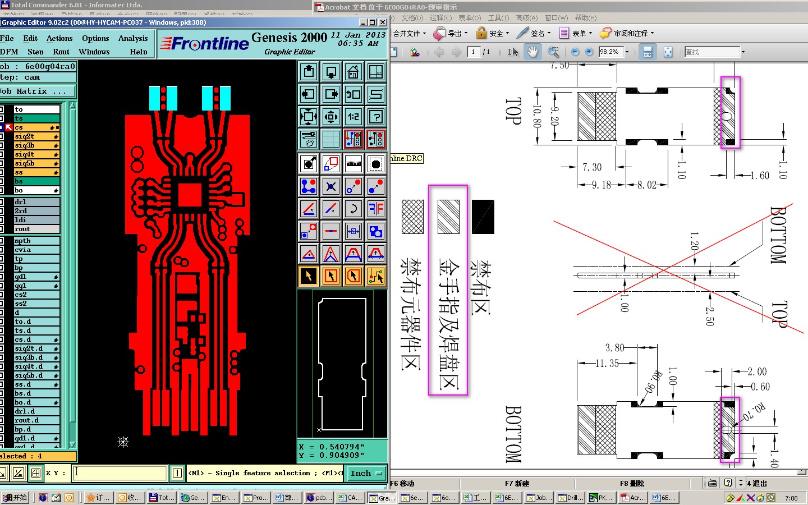Image resolution: width=808 pixels, height=505 pixels.
Task: Select the mirror feature tool icon
Action: (376, 209)
